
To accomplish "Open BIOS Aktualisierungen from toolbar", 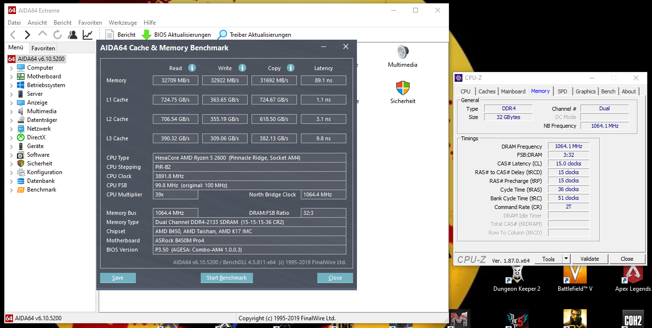I will (x=176, y=35).
